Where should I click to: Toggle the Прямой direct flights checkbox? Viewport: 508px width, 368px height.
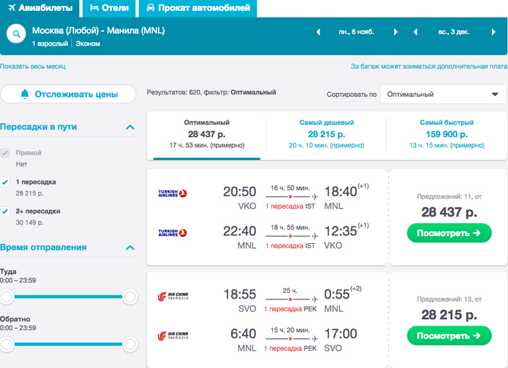(x=6, y=153)
